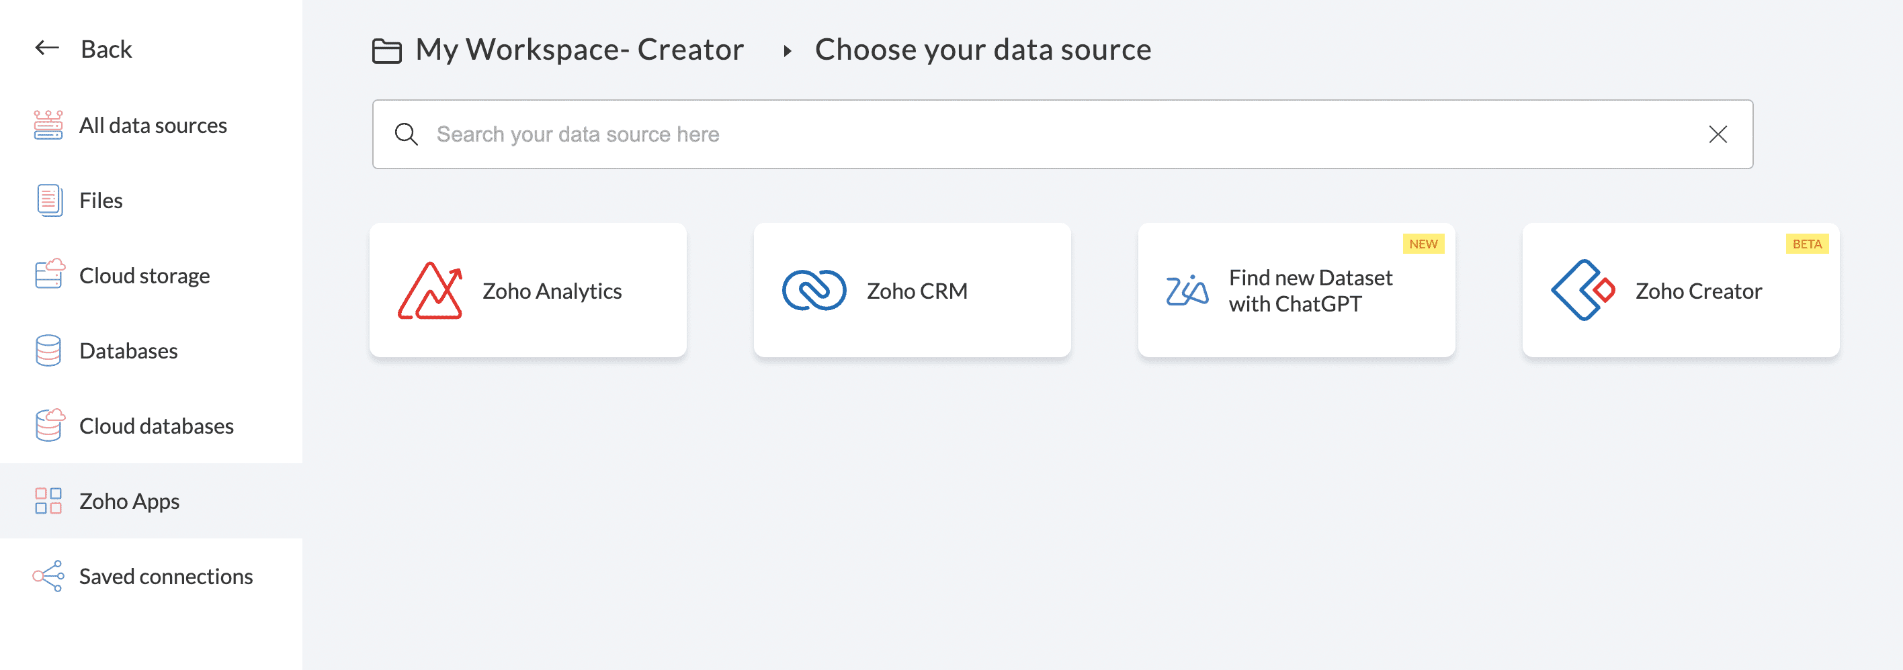
Task: Open the All data sources category
Action: click(153, 126)
